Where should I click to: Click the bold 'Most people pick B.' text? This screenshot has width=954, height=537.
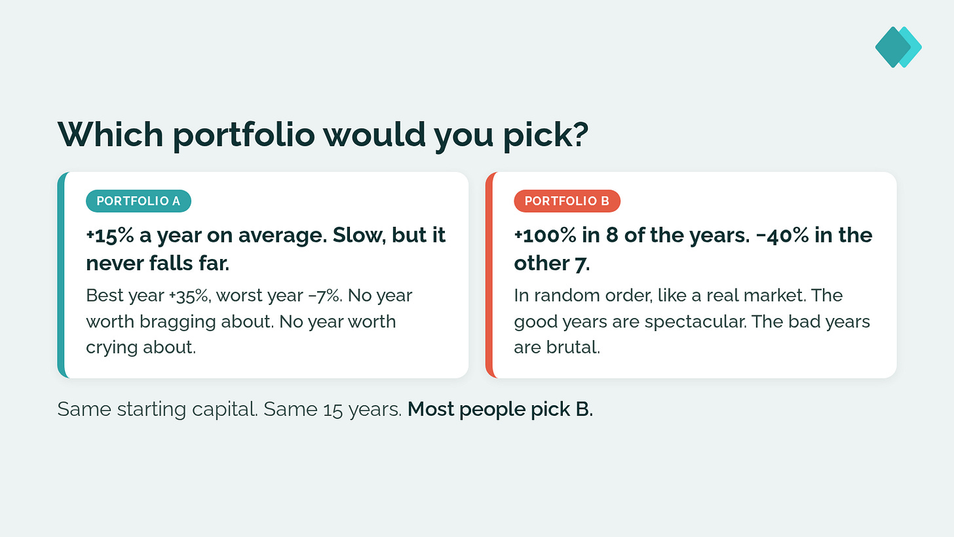(500, 409)
